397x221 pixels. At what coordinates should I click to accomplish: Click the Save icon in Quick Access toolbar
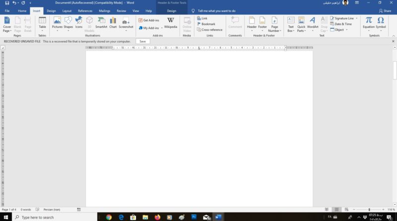coord(7,3)
